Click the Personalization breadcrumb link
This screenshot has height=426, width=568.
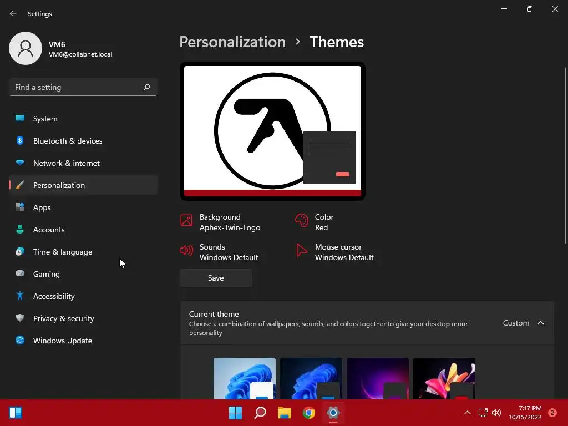232,42
